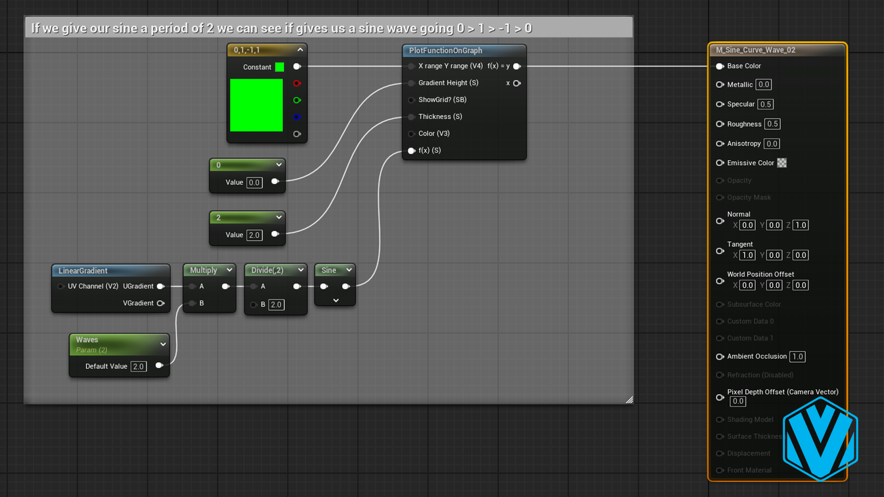Click the VGradient output pin
The height and width of the screenshot is (497, 884).
click(x=160, y=303)
